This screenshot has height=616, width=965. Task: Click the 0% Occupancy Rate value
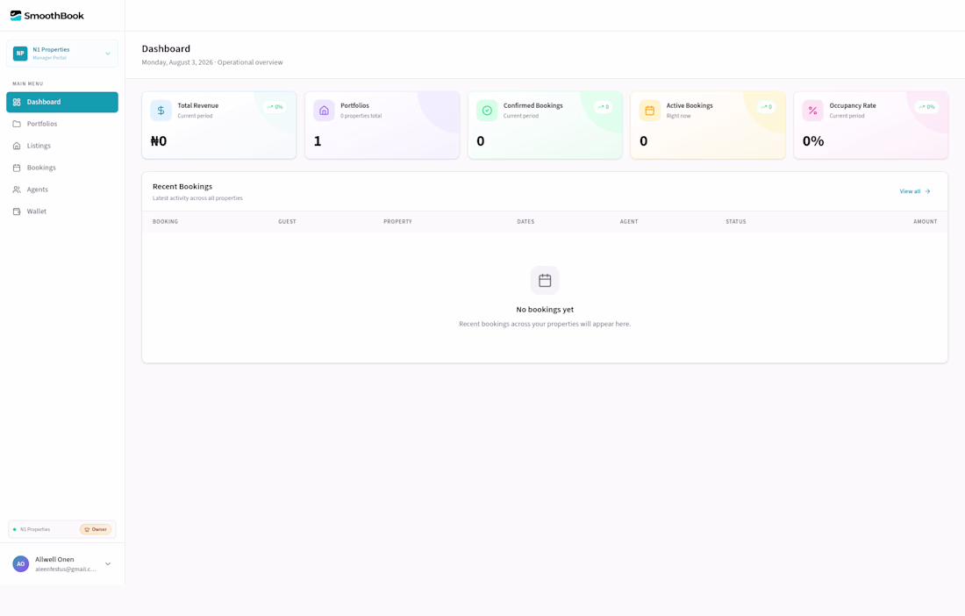point(813,141)
